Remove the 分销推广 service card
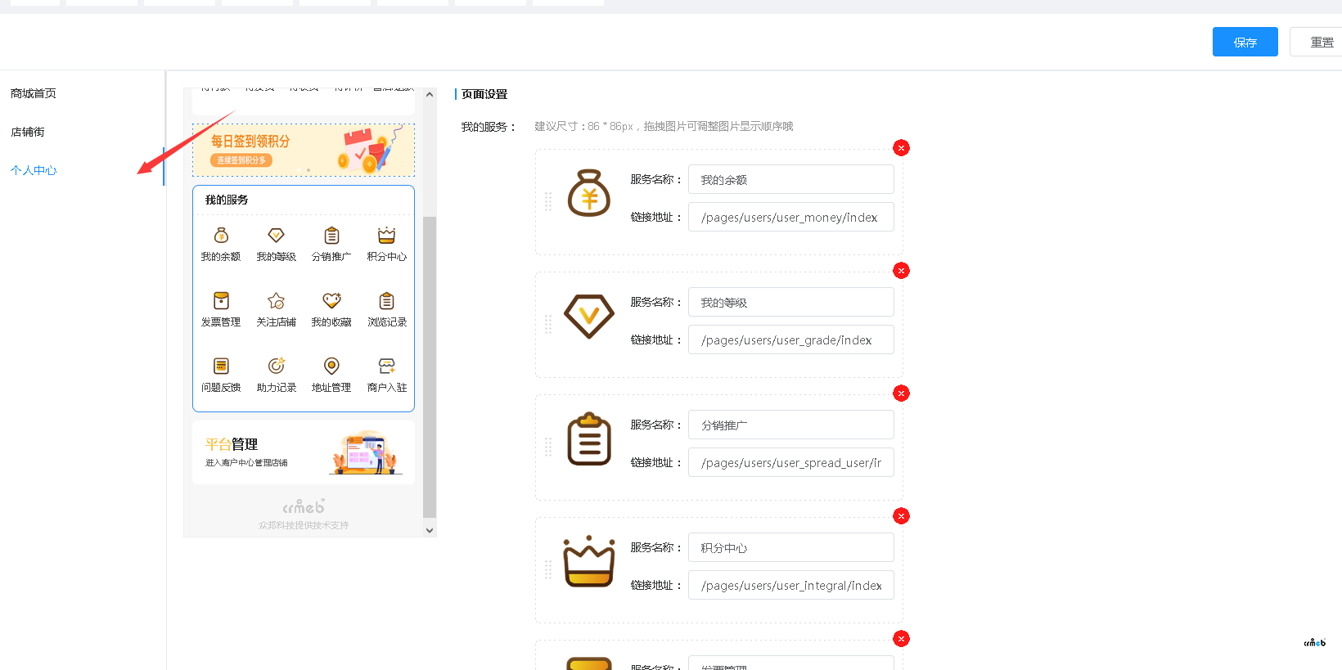The height and width of the screenshot is (670, 1342). tap(901, 393)
